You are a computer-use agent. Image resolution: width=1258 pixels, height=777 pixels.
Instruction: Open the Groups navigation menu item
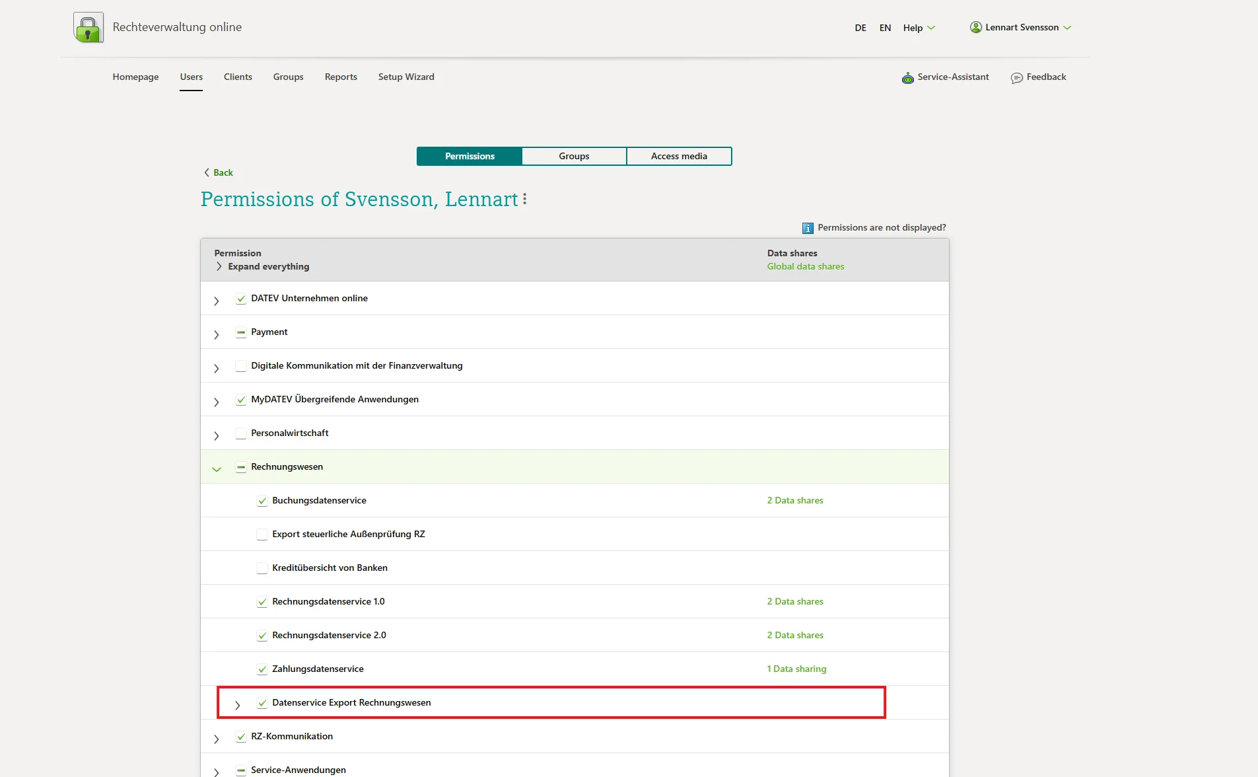point(289,77)
